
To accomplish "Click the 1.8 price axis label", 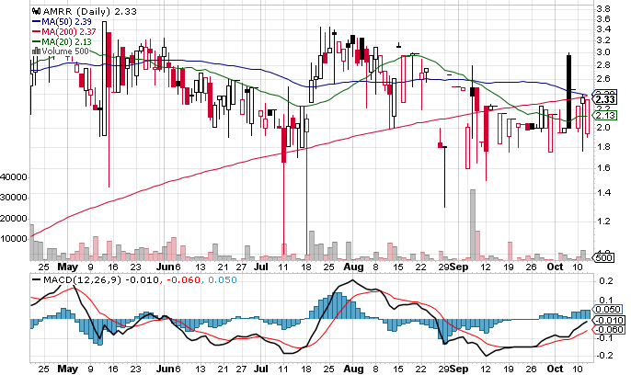I will coord(602,147).
